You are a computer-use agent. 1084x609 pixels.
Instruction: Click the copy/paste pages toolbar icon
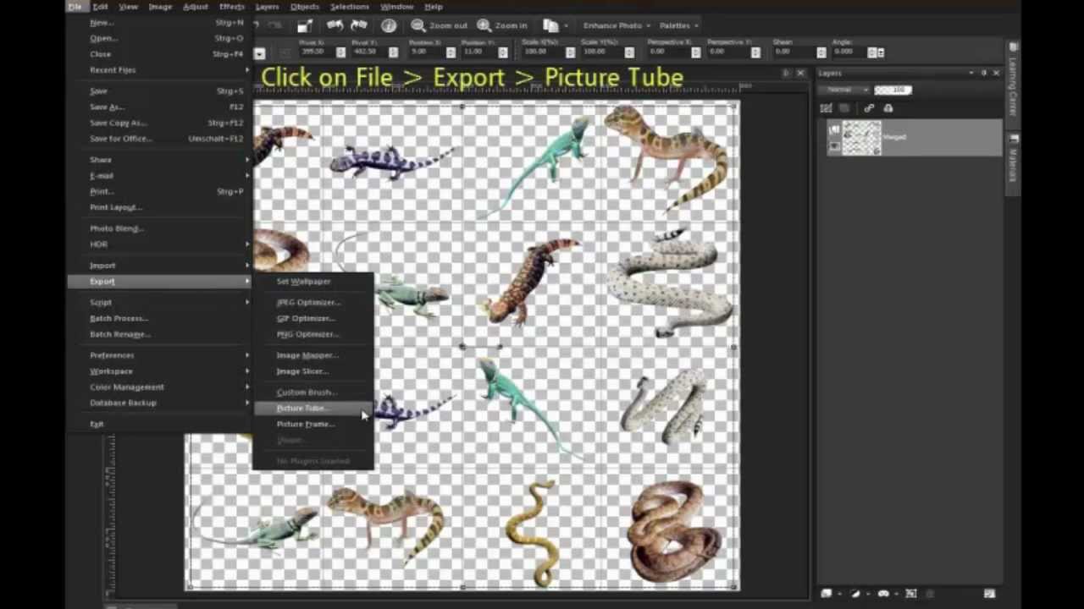pos(550,25)
